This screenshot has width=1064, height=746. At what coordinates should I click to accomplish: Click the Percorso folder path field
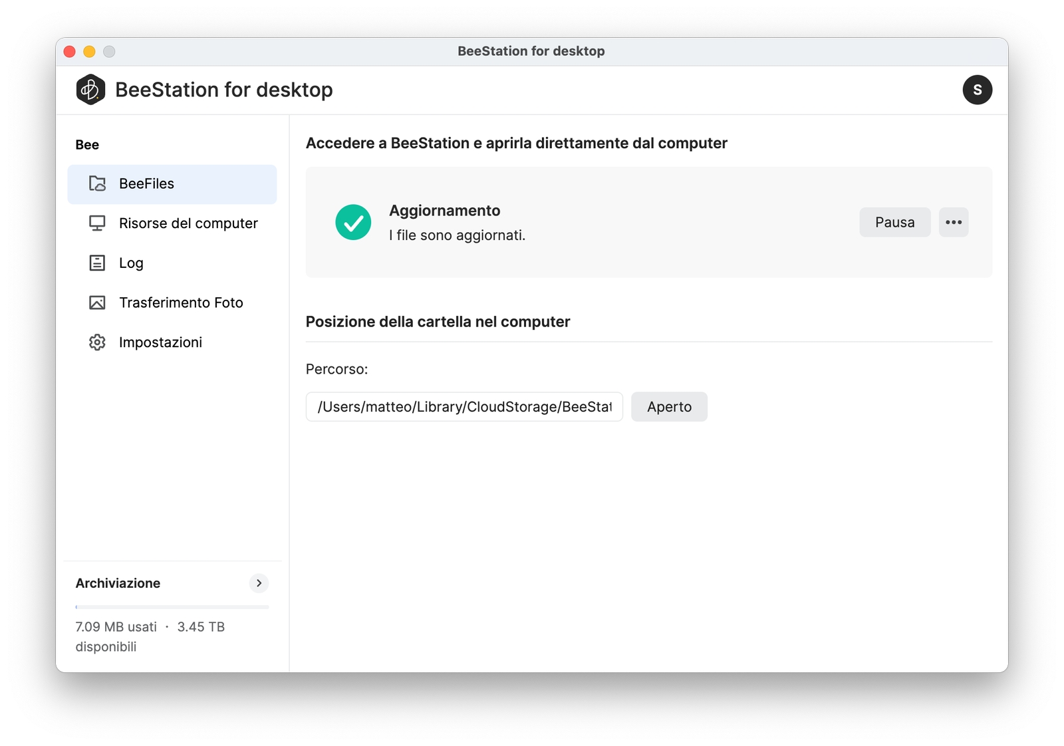(464, 407)
